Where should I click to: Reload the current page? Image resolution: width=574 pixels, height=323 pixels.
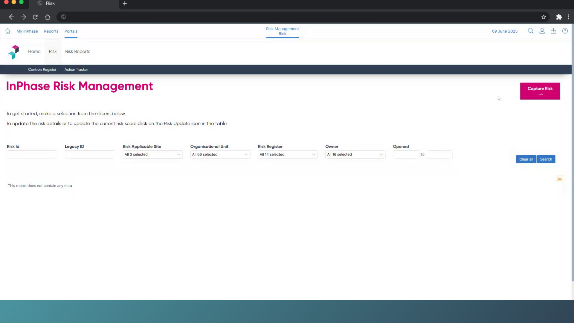tap(35, 17)
